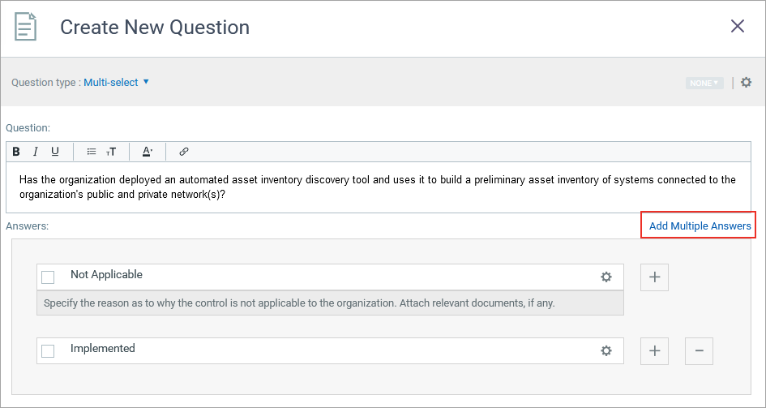Check the Implemented answer checkbox
Viewport: 766px width, 408px height.
48,351
